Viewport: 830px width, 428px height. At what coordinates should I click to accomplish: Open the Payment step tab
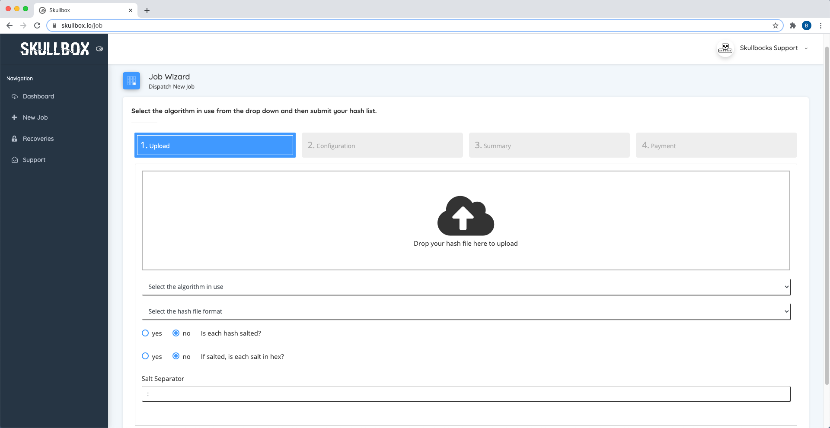click(x=715, y=145)
